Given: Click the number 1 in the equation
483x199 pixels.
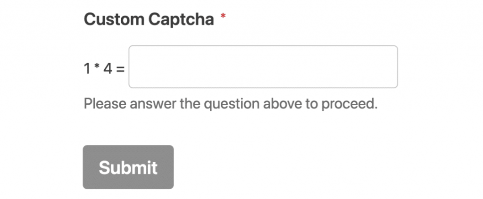Looking at the screenshot, I should pyautogui.click(x=87, y=69).
